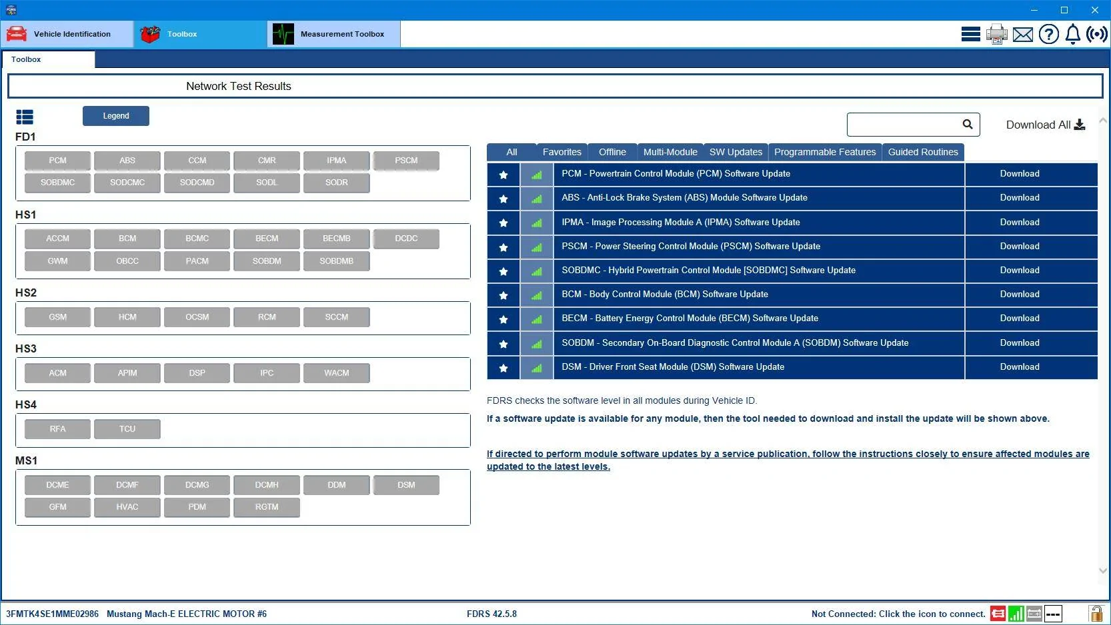
Task: Show the Multi-Module filter tab
Action: click(670, 152)
